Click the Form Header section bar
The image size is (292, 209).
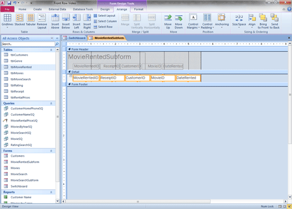177,49
